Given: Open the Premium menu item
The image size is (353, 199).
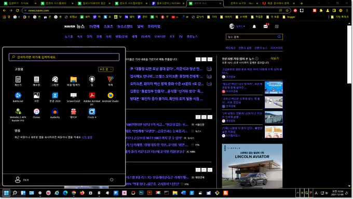Looking at the screenshot, I should (x=154, y=26).
